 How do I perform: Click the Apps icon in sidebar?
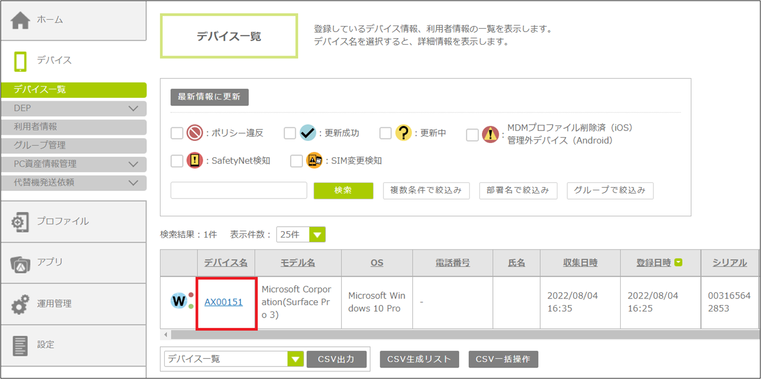coord(20,263)
